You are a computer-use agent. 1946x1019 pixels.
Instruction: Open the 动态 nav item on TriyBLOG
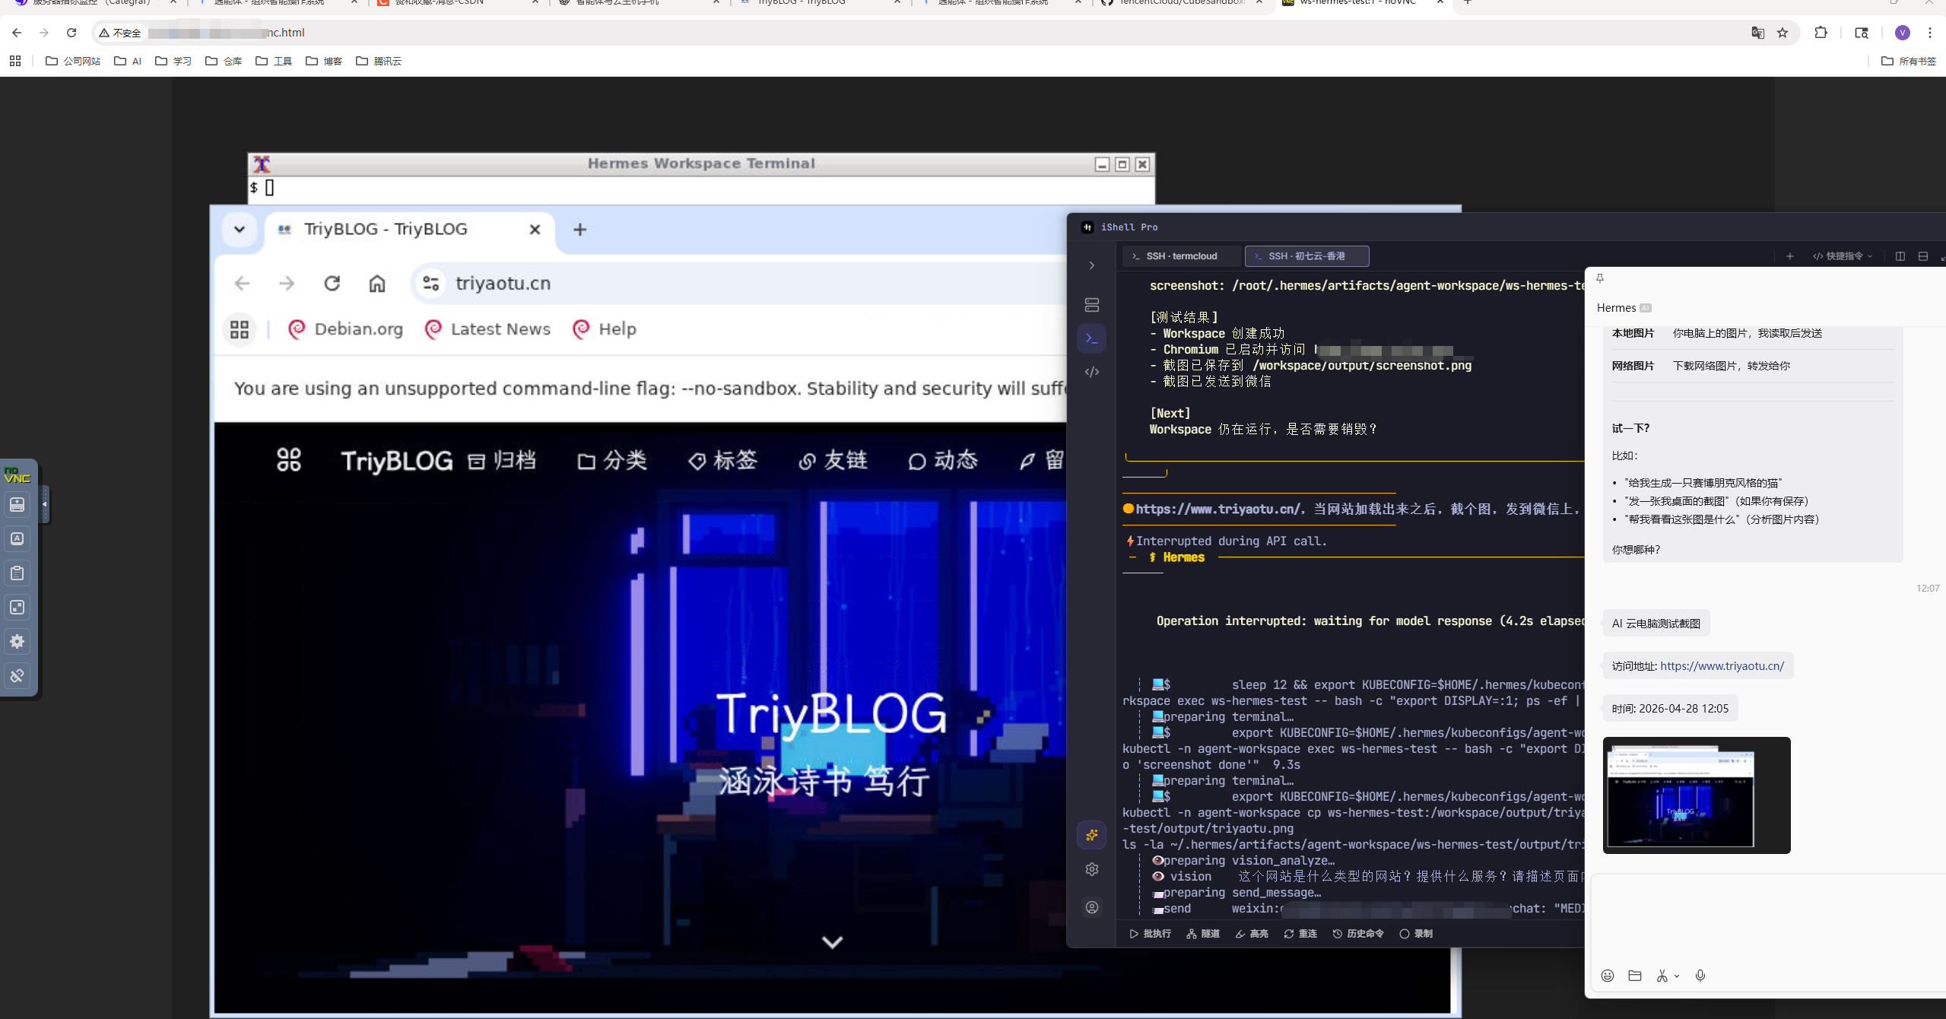coord(943,460)
